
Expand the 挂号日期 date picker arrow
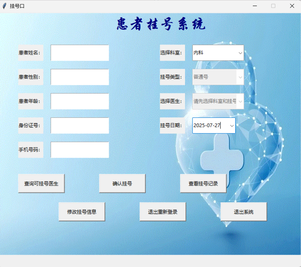[x=232, y=125]
